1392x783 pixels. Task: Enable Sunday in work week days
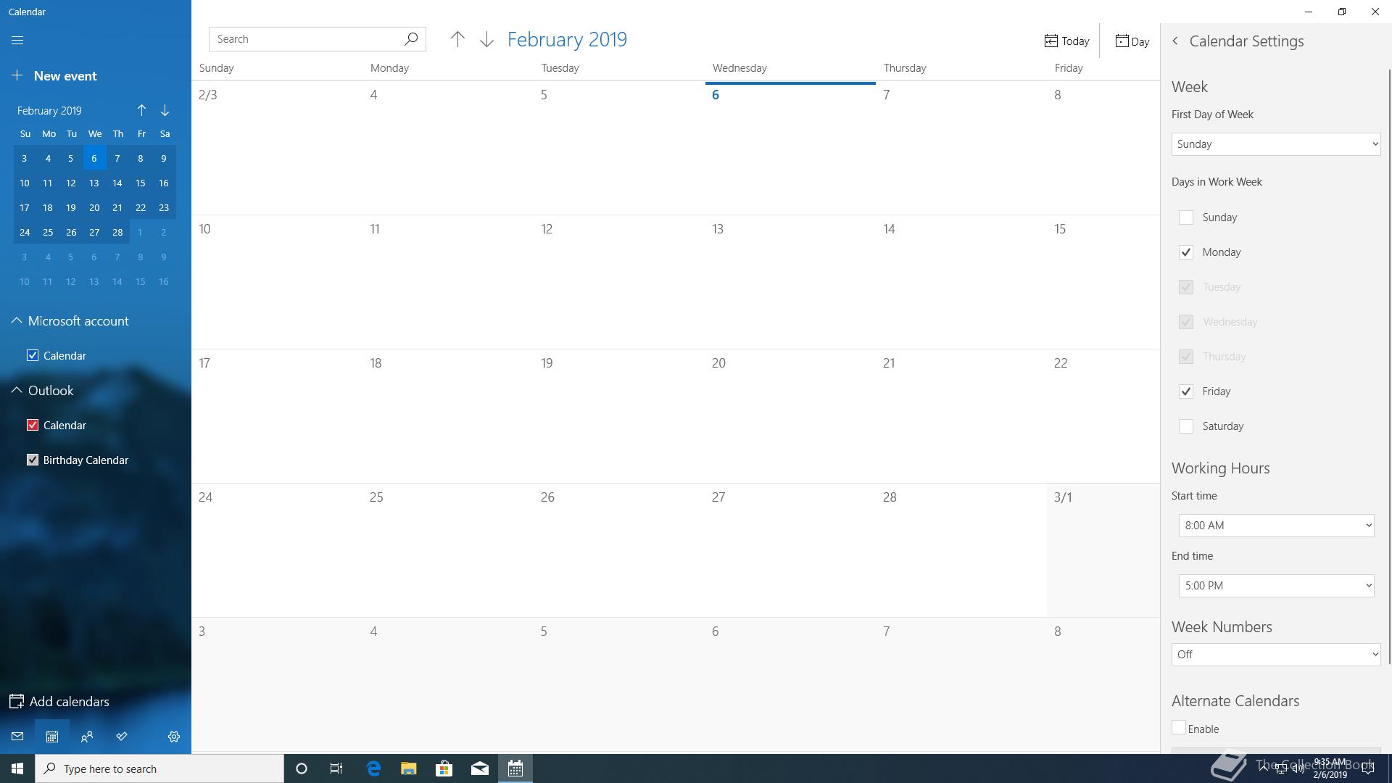[x=1186, y=217]
